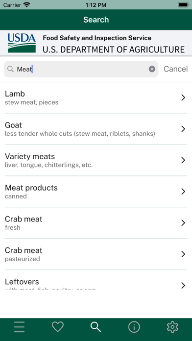Expand the Goat entry chevron
Screen dimensions: 192x341
click(x=183, y=129)
